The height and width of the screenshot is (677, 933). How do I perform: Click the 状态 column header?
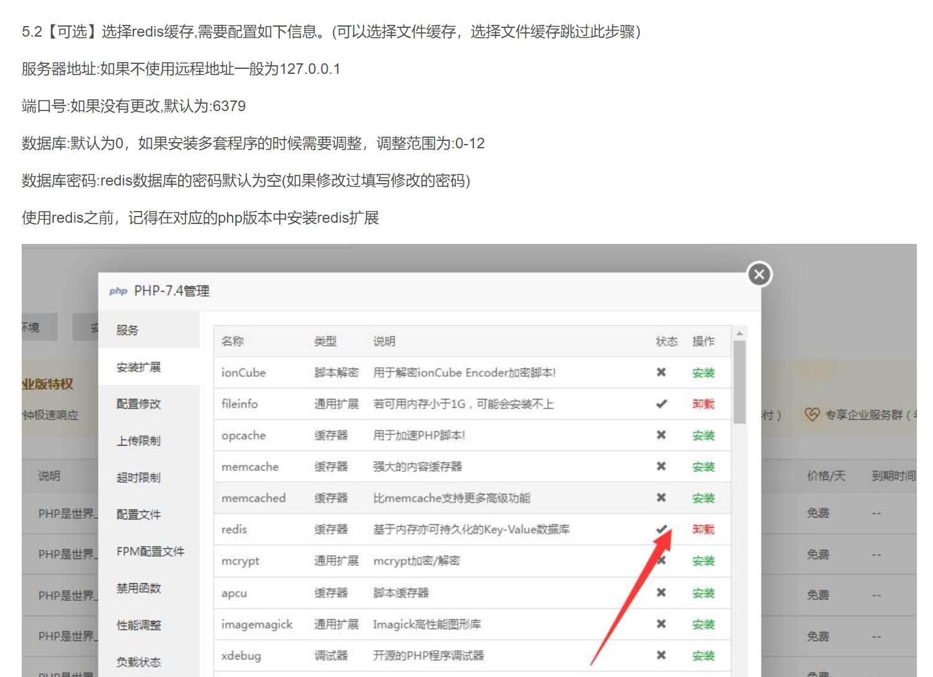click(x=667, y=341)
